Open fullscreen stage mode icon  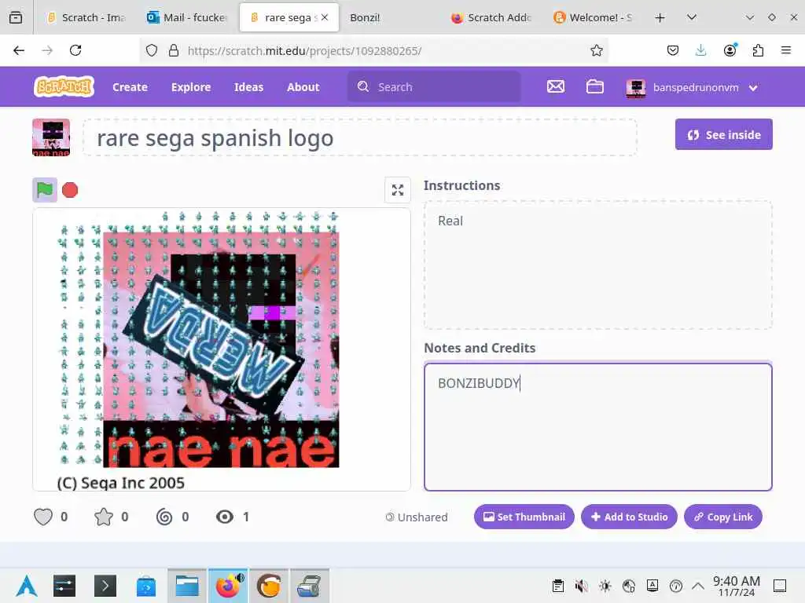(x=397, y=190)
